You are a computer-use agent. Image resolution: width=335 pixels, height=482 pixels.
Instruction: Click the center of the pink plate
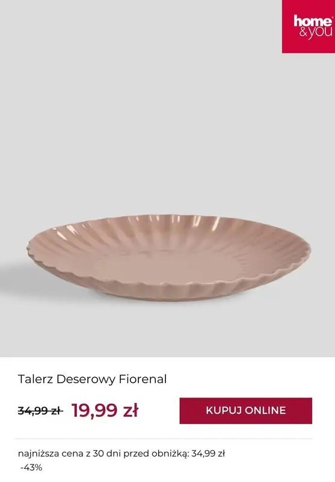coord(169,261)
